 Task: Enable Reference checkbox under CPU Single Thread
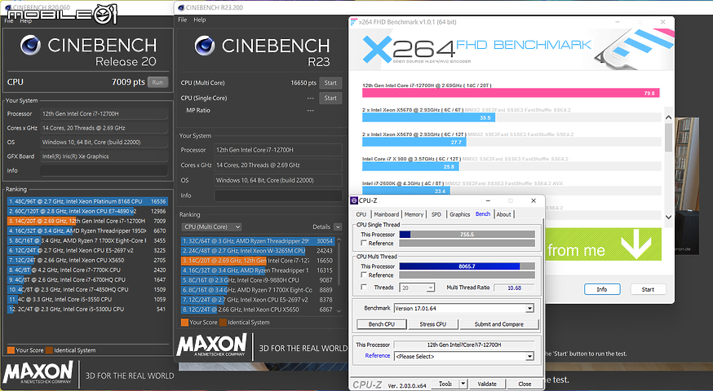point(364,244)
